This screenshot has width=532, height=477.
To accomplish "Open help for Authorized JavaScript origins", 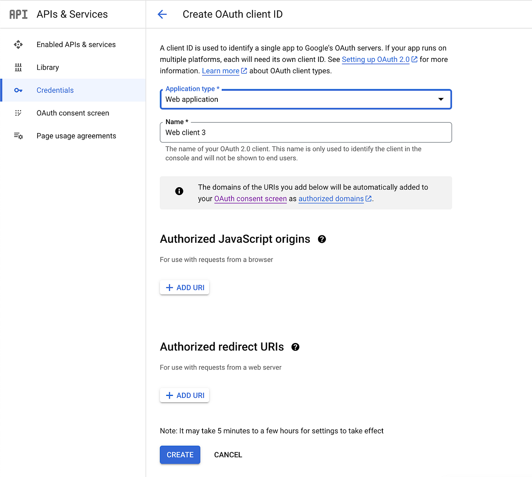I will coord(322,239).
